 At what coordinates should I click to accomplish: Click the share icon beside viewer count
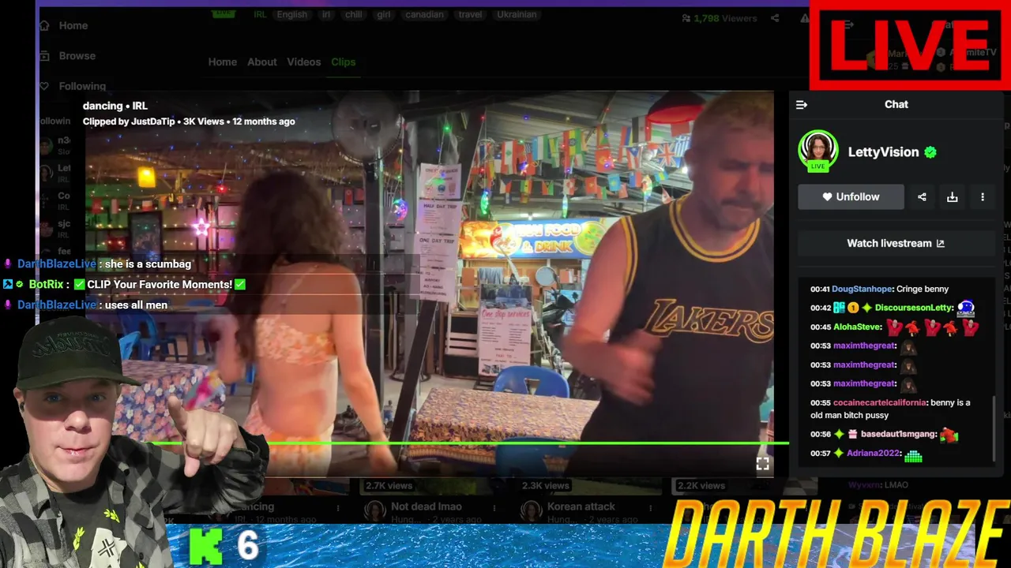[775, 18]
